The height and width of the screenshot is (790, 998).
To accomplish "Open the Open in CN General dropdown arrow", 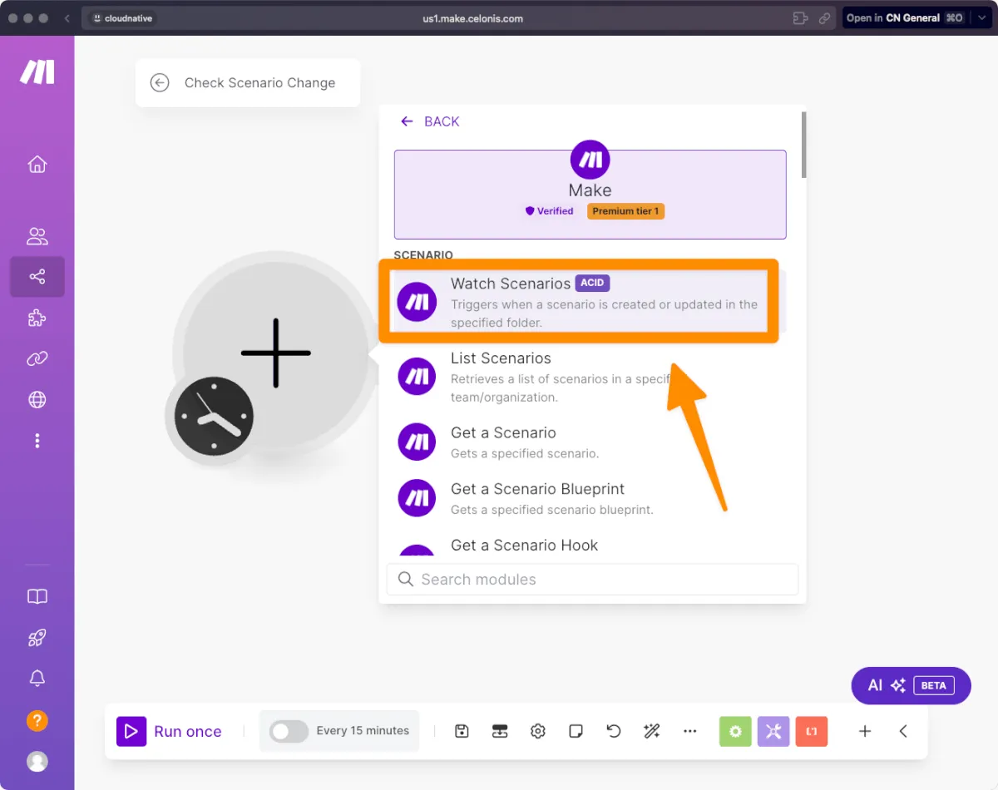I will point(981,17).
